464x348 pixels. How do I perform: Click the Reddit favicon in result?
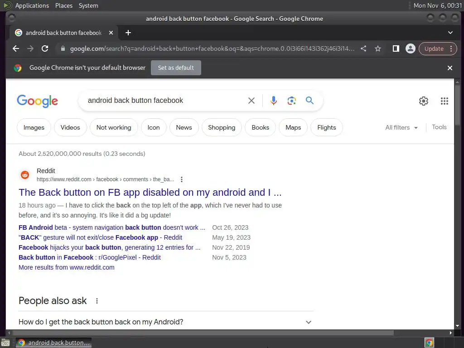[x=25, y=175]
